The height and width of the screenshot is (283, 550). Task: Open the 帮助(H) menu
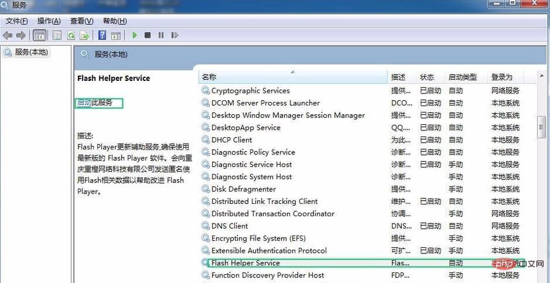coord(115,21)
